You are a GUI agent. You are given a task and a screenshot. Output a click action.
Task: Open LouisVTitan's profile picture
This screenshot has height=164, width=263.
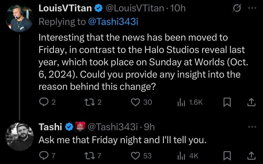[19, 18]
